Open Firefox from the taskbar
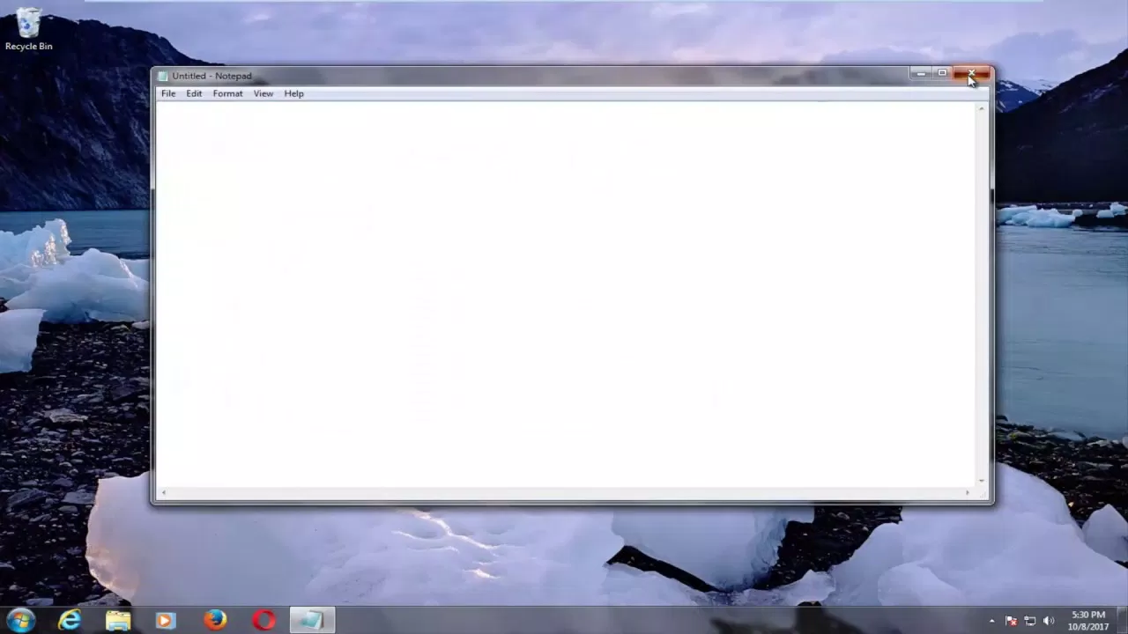The image size is (1128, 634). pos(214,620)
